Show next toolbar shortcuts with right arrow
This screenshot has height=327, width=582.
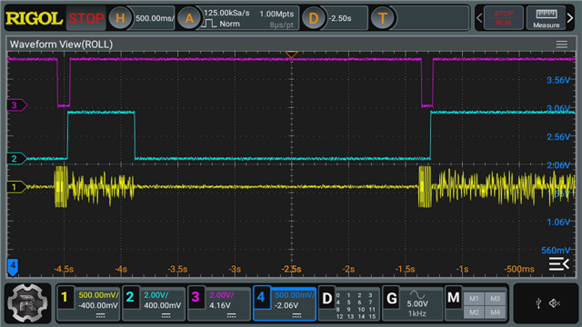point(570,18)
